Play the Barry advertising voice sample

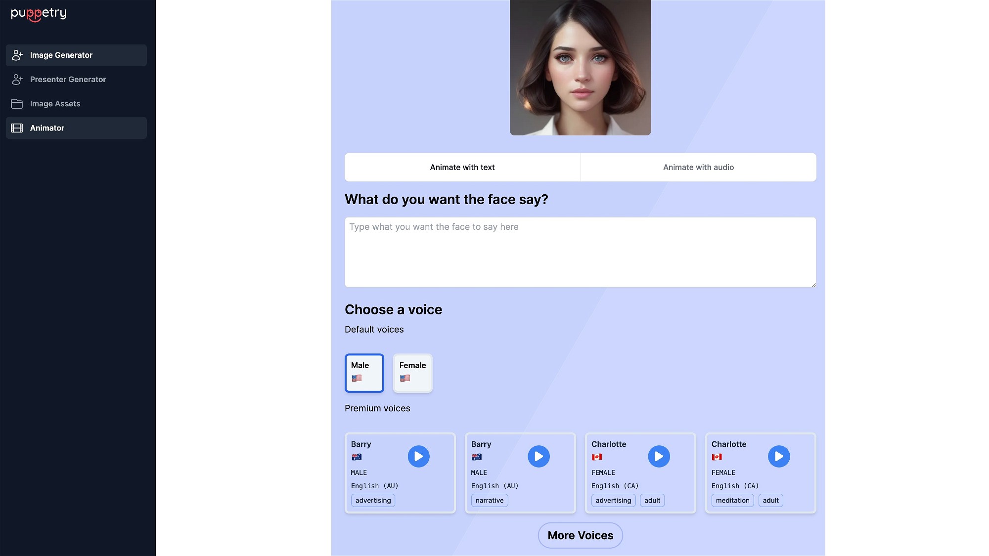click(418, 457)
